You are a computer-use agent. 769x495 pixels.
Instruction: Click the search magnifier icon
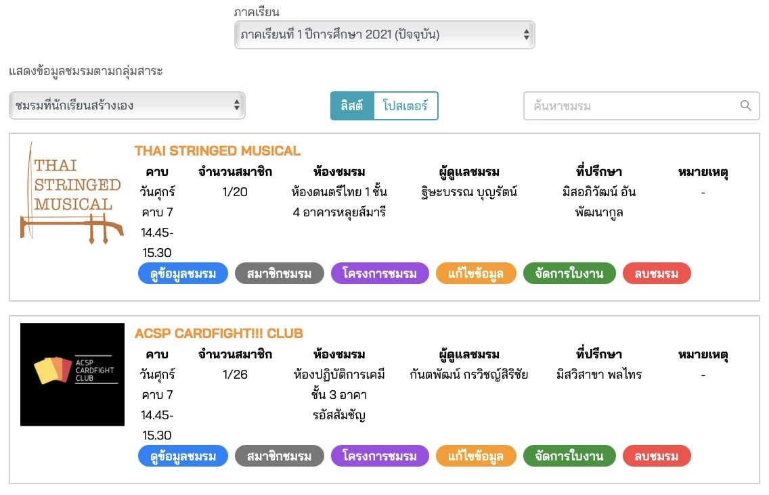[x=745, y=106]
